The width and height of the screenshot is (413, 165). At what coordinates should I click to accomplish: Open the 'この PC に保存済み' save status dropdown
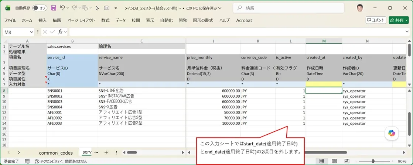[x=204, y=8]
